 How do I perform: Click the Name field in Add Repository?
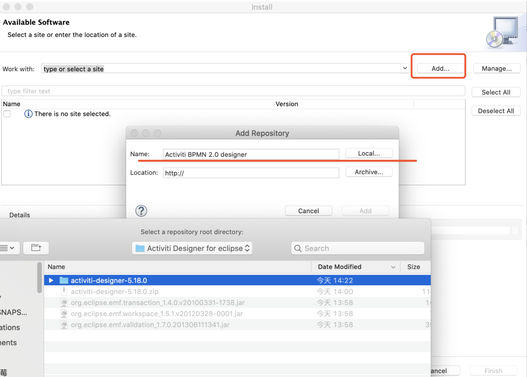pyautogui.click(x=251, y=154)
